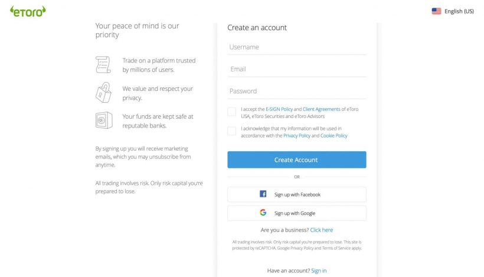Viewport: 484px width, 277px height.
Task: Click the Create Account button
Action: [x=297, y=159]
